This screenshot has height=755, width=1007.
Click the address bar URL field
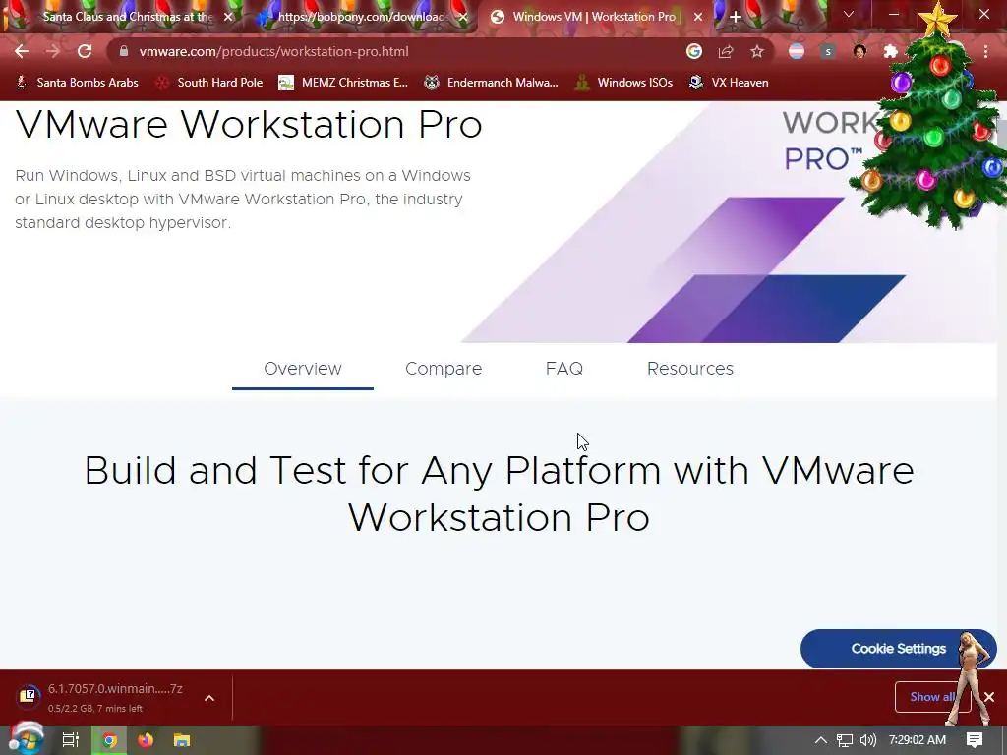398,51
